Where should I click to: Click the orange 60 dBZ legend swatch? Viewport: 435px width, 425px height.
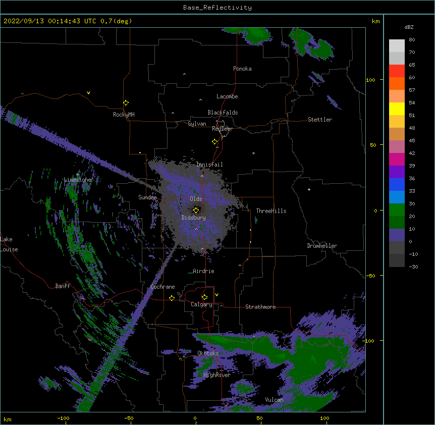pyautogui.click(x=397, y=83)
